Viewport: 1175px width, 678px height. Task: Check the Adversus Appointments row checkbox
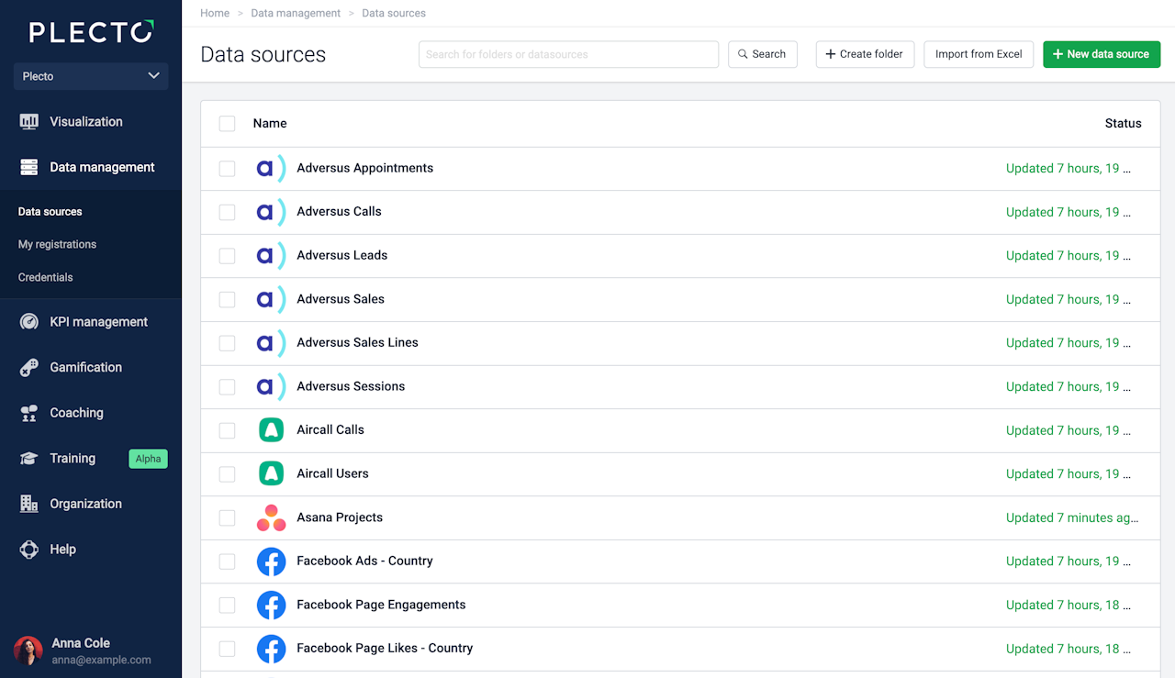click(227, 169)
